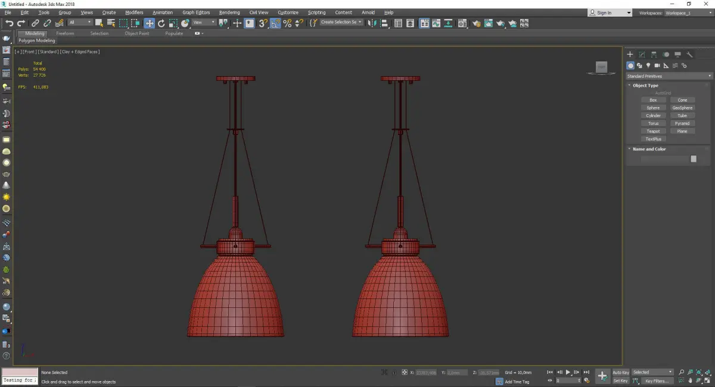
Task: Open the Modifiers menu
Action: tap(134, 12)
